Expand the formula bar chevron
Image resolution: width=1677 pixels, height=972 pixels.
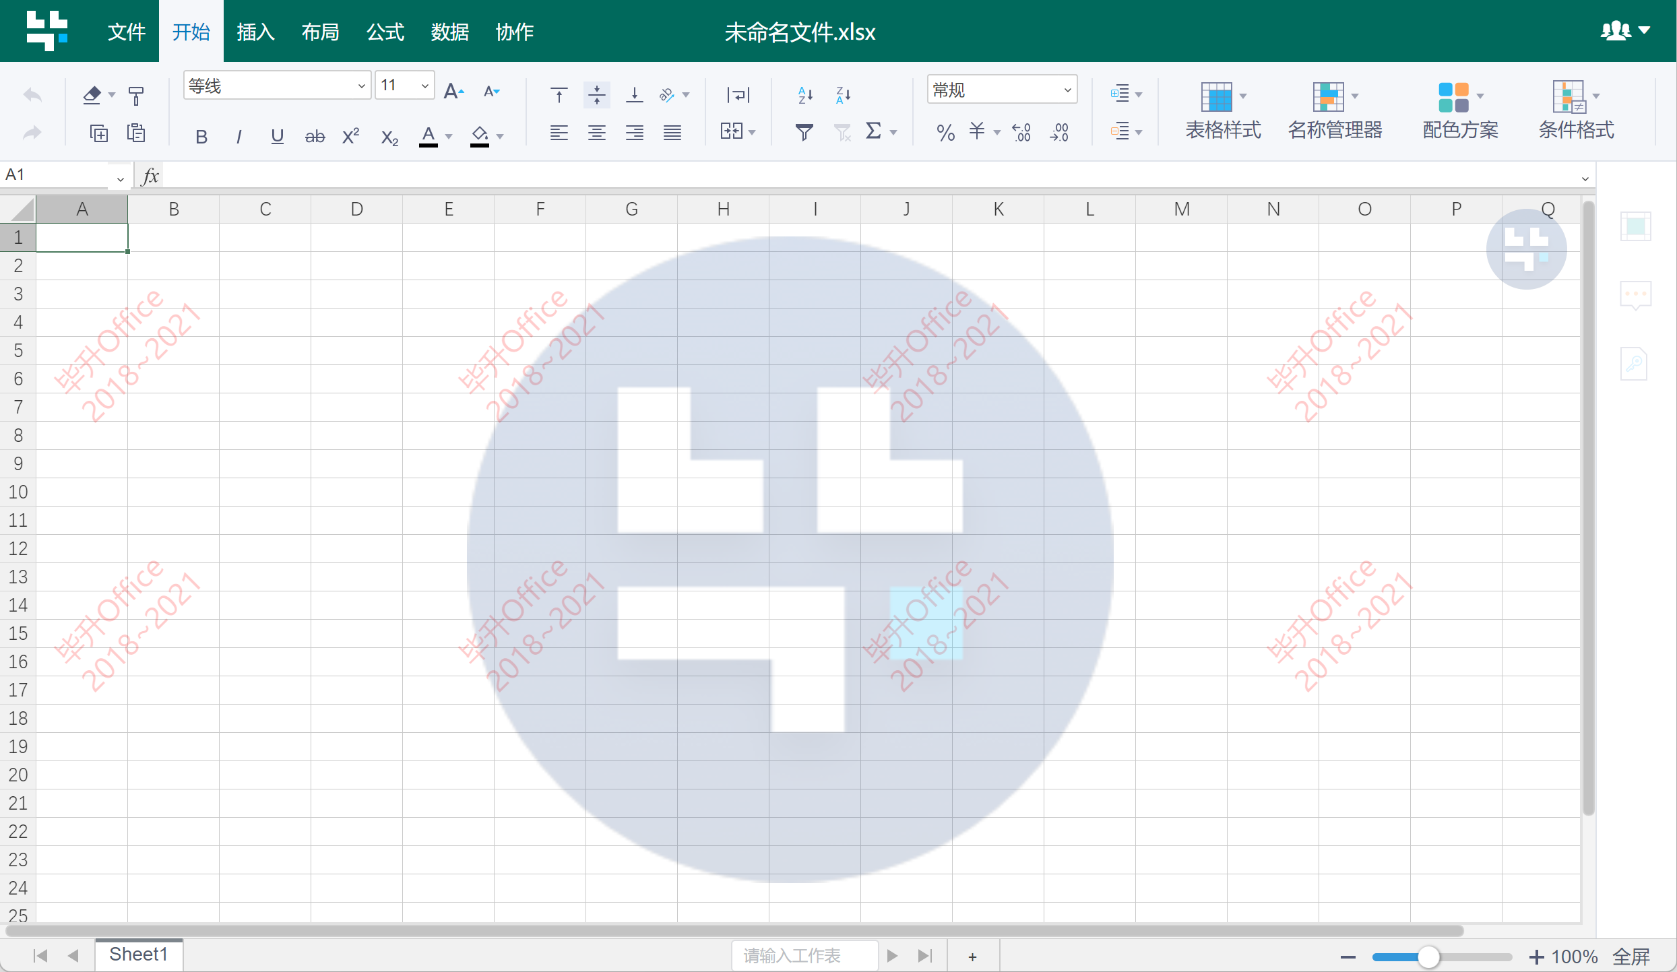pyautogui.click(x=1585, y=179)
